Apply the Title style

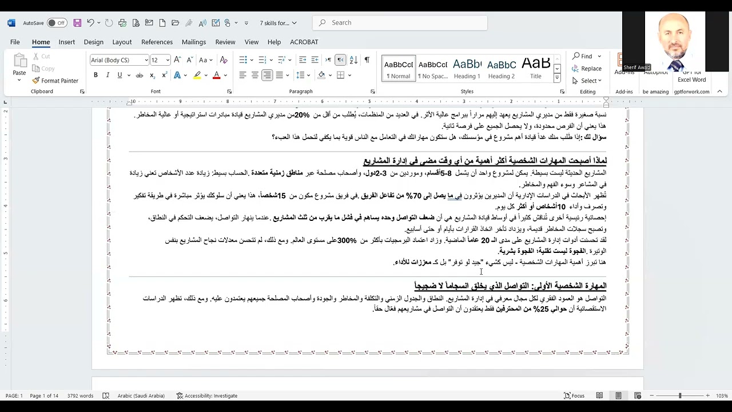(x=536, y=68)
